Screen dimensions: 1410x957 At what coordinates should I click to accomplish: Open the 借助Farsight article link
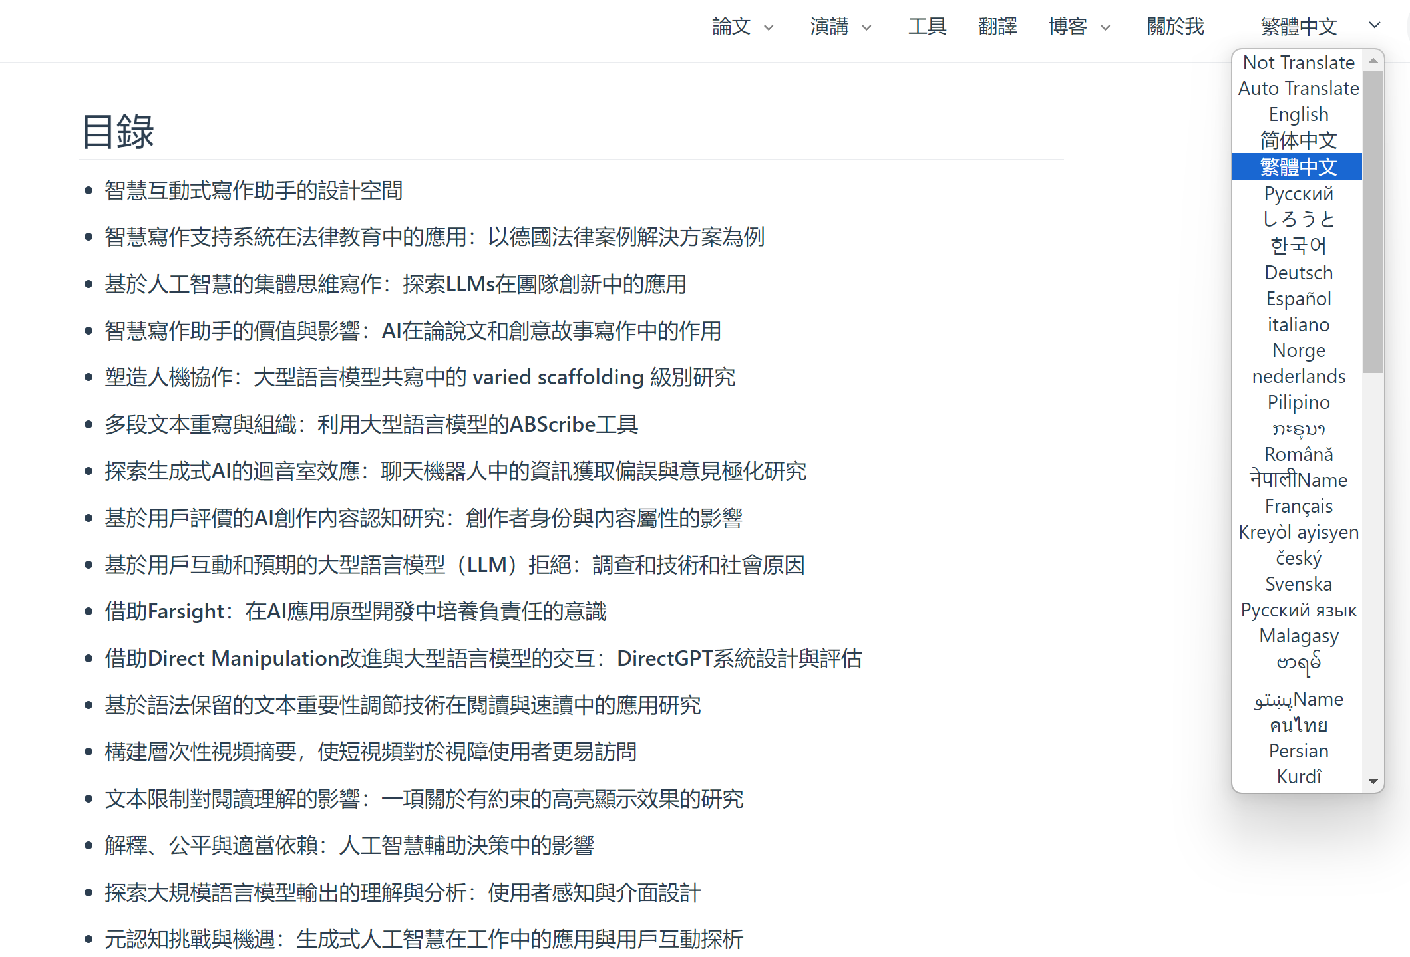pos(355,611)
